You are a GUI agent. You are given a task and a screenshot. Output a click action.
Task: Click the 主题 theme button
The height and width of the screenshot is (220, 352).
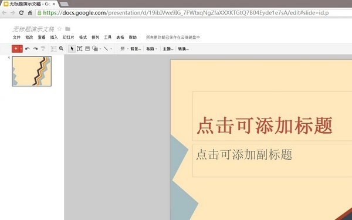pos(168,49)
